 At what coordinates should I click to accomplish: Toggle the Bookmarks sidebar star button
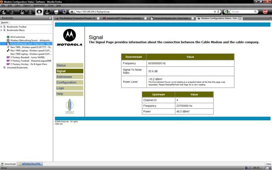click(x=39, y=12)
